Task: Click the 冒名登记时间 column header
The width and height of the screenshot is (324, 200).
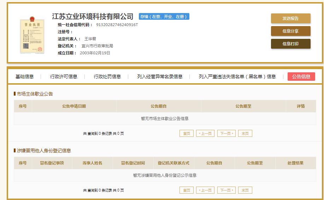Action: click(133, 163)
